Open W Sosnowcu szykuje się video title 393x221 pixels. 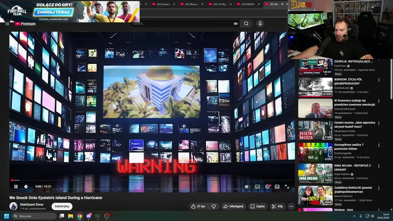[355, 103]
